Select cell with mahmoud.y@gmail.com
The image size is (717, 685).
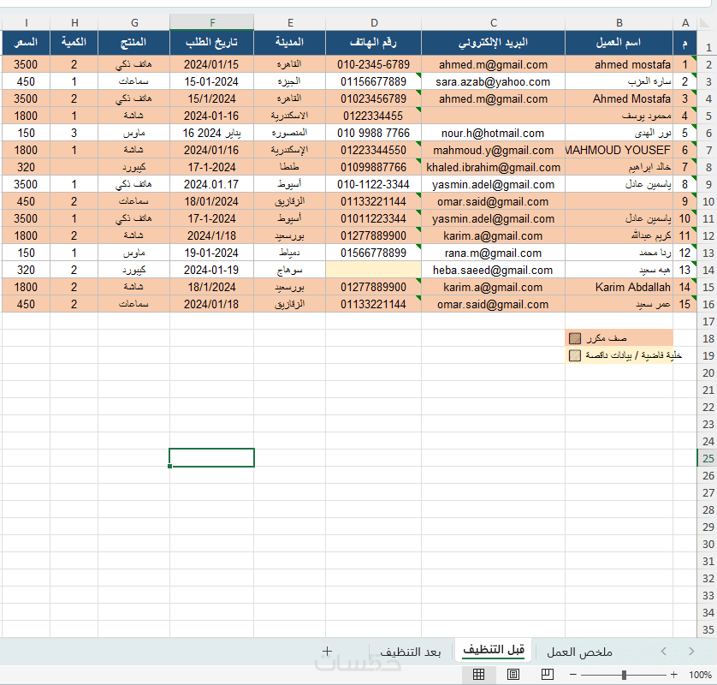(x=494, y=150)
